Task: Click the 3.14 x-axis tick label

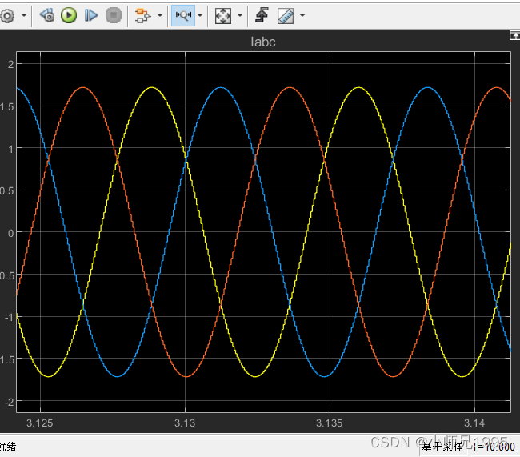Action: tap(474, 423)
